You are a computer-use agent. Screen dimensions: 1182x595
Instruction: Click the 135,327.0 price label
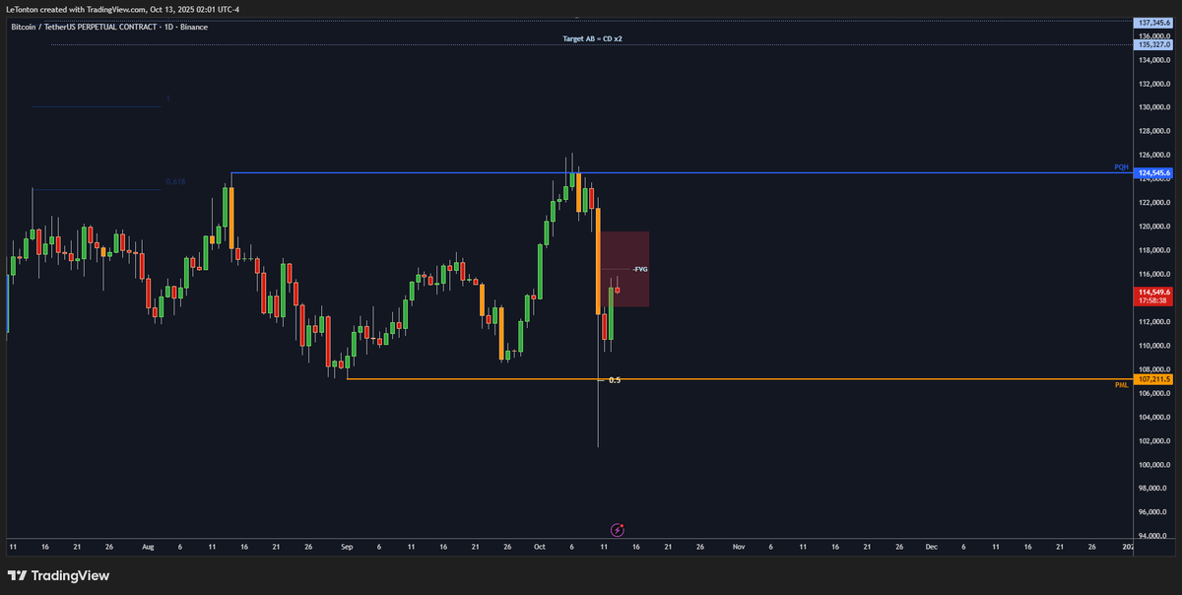pos(1152,44)
